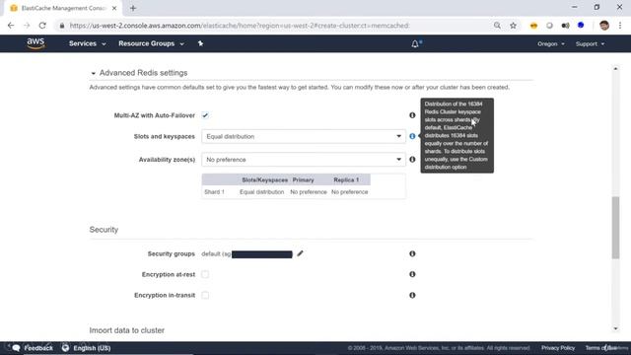Open the notifications bell icon
631x355 pixels.
point(415,43)
